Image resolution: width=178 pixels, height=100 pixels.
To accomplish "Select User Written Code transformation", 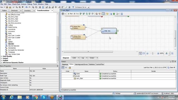I will coord(14,54).
